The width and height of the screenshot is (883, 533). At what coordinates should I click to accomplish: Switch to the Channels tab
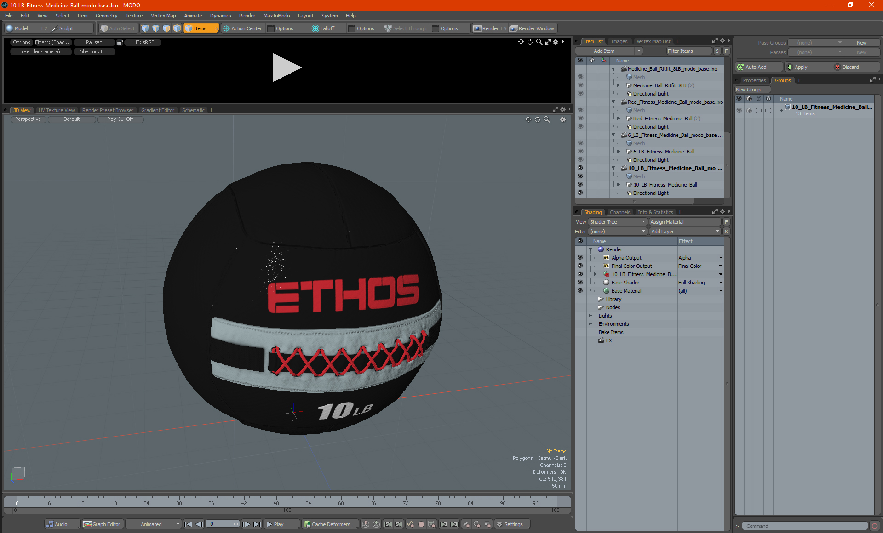coord(620,212)
